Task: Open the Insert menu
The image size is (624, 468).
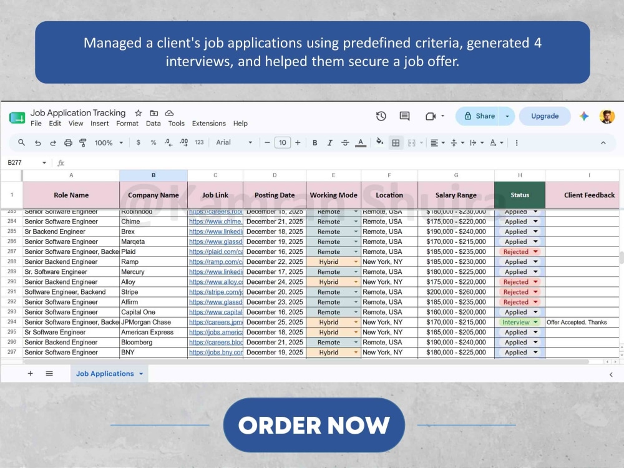Action: [x=99, y=124]
